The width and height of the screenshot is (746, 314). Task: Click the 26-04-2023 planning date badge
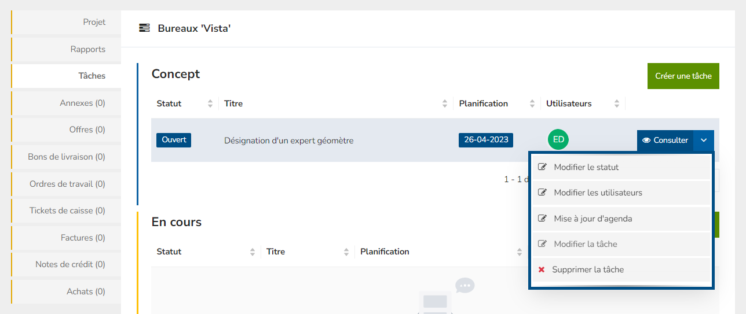point(486,140)
